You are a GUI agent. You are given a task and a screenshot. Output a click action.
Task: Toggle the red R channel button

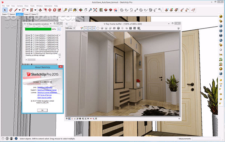(x=86, y=28)
